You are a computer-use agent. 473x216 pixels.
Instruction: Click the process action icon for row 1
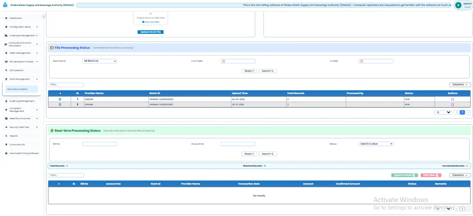coord(452,99)
